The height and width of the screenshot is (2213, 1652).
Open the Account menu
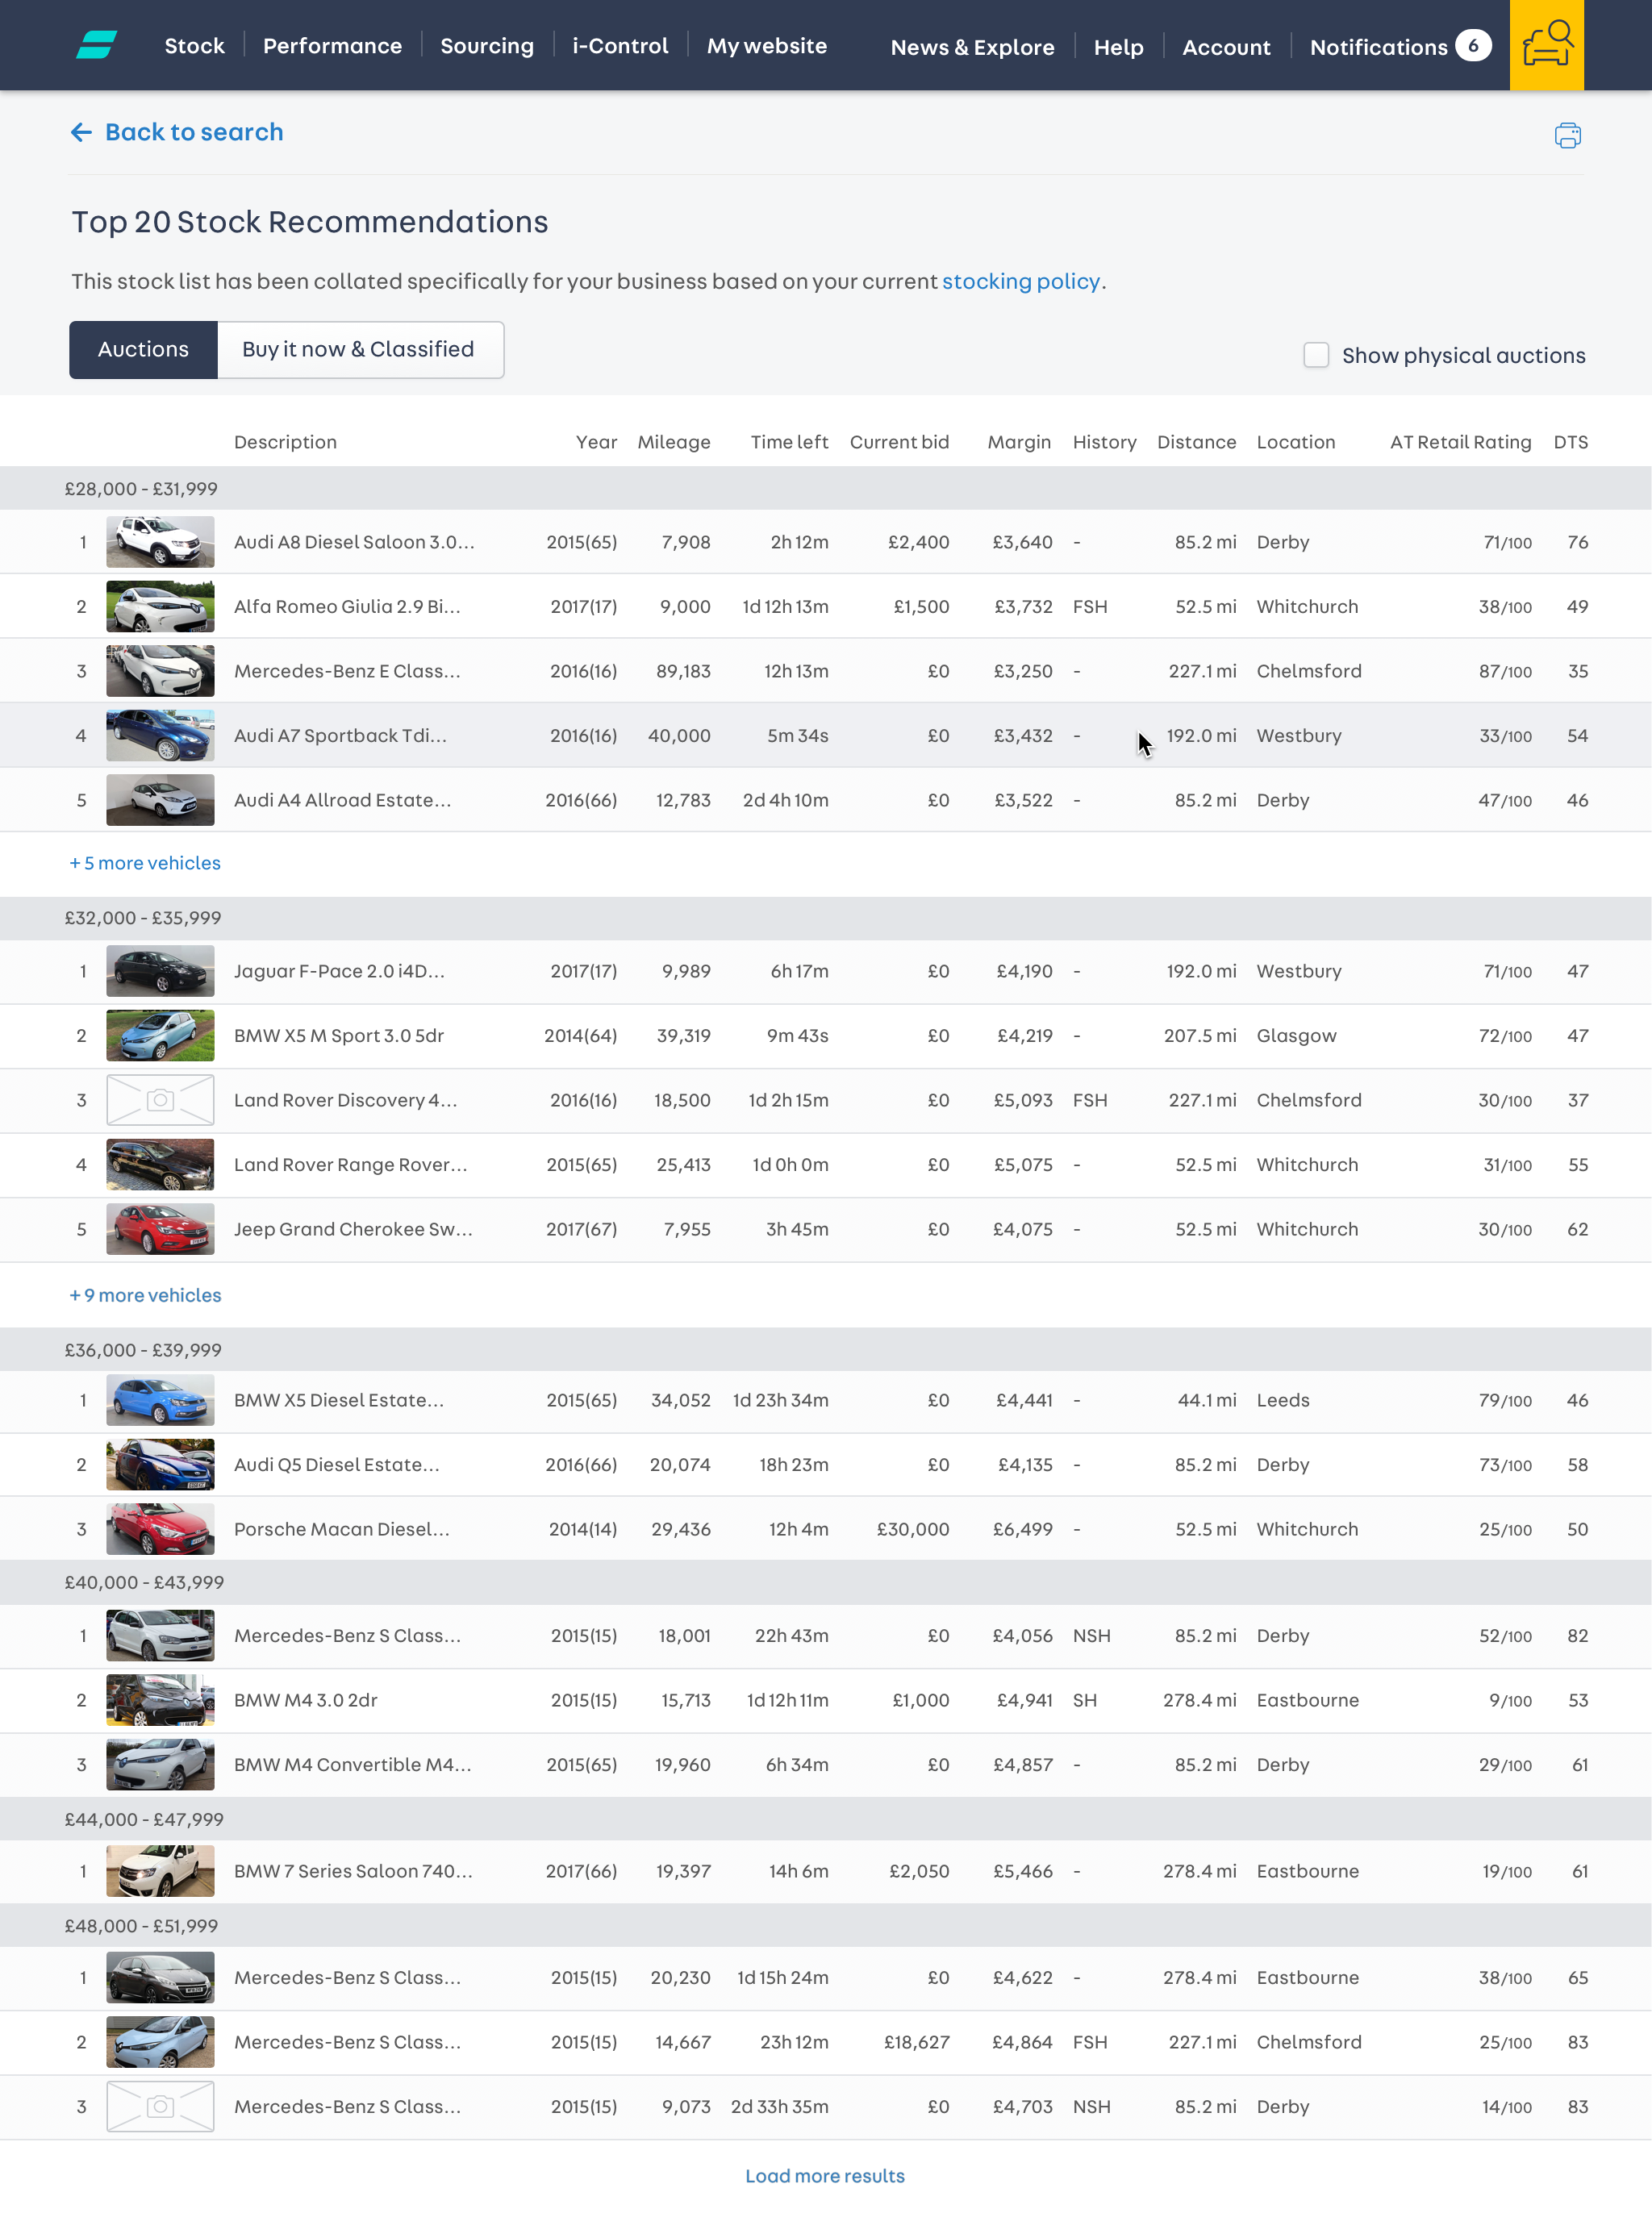point(1226,47)
